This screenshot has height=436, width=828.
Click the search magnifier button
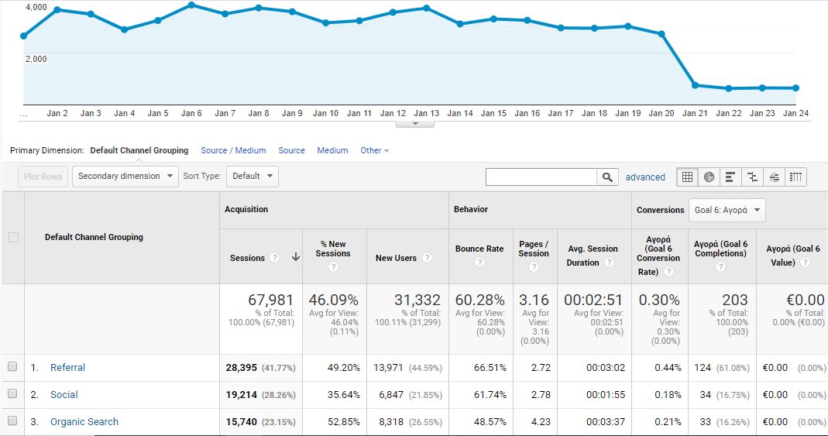[x=607, y=177]
